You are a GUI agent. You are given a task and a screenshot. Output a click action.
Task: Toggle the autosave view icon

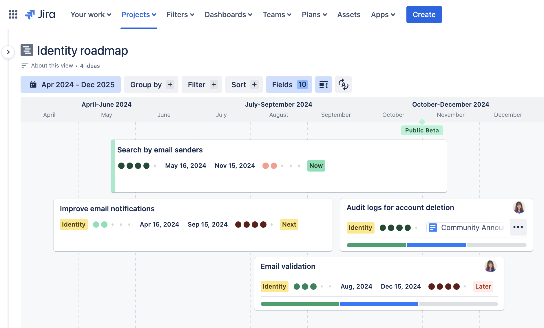click(x=343, y=85)
